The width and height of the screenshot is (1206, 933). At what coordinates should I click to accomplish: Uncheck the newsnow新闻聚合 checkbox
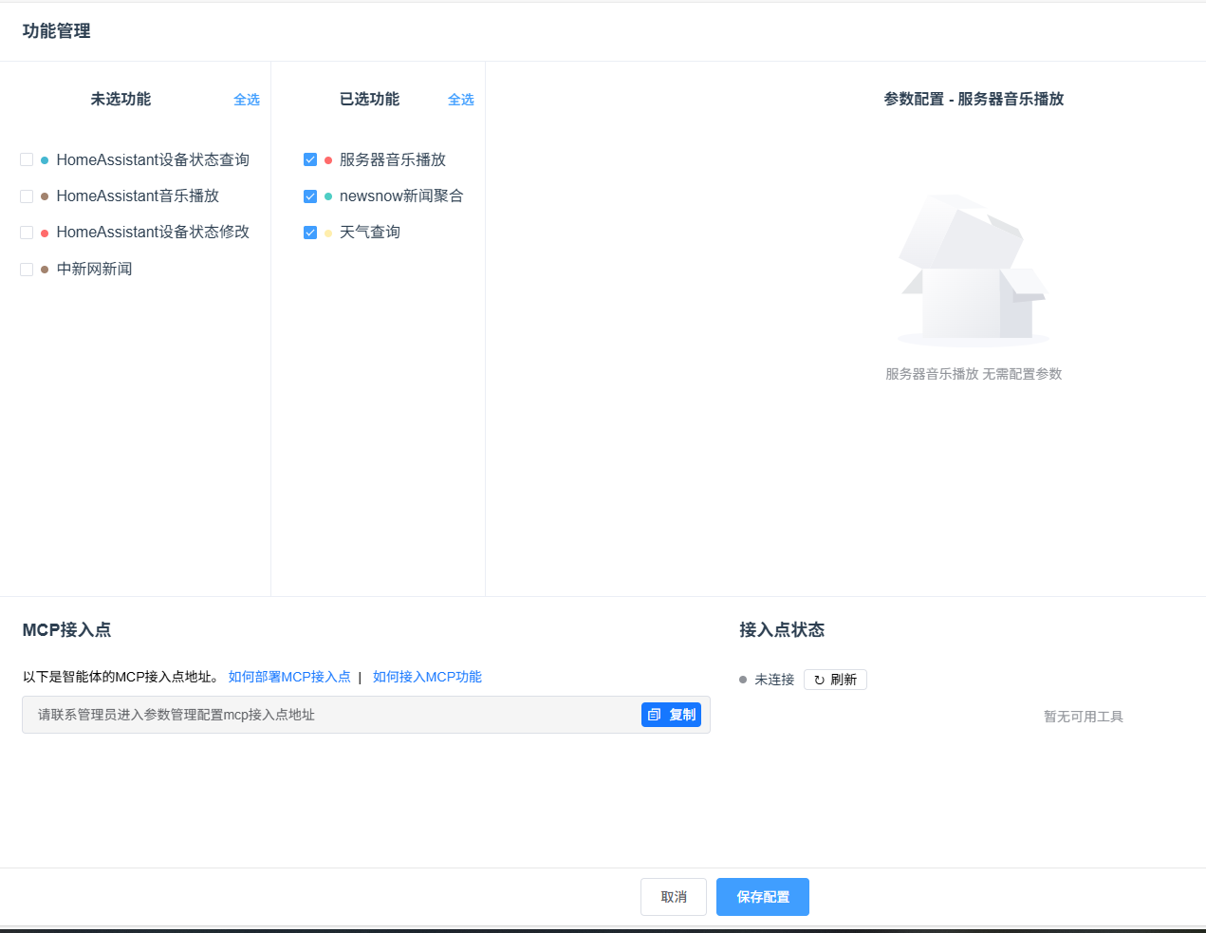(x=310, y=196)
